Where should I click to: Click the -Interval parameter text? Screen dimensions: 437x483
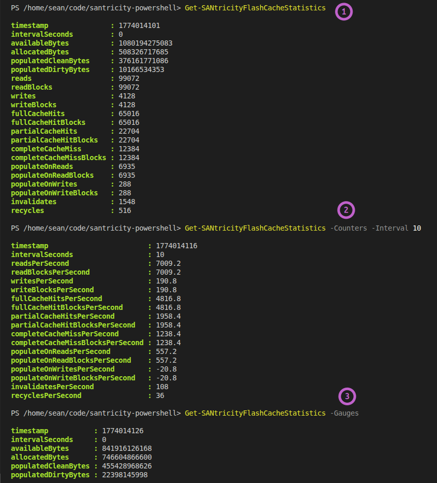pyautogui.click(x=389, y=228)
